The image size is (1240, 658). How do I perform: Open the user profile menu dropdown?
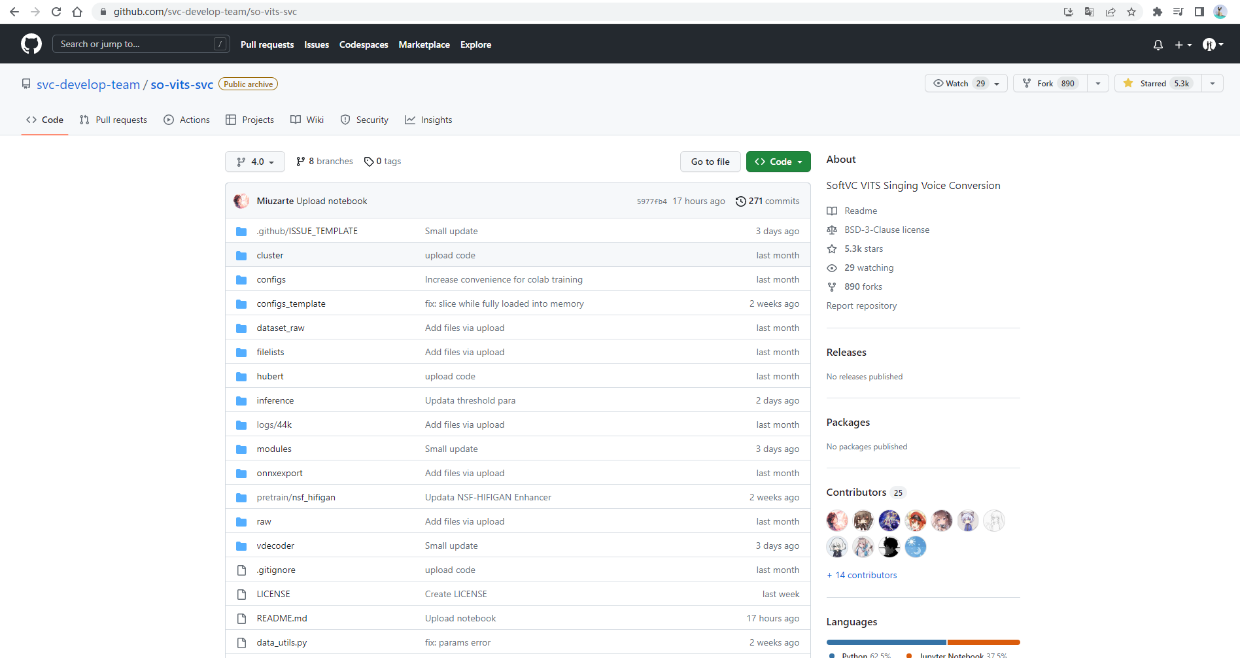click(1213, 44)
